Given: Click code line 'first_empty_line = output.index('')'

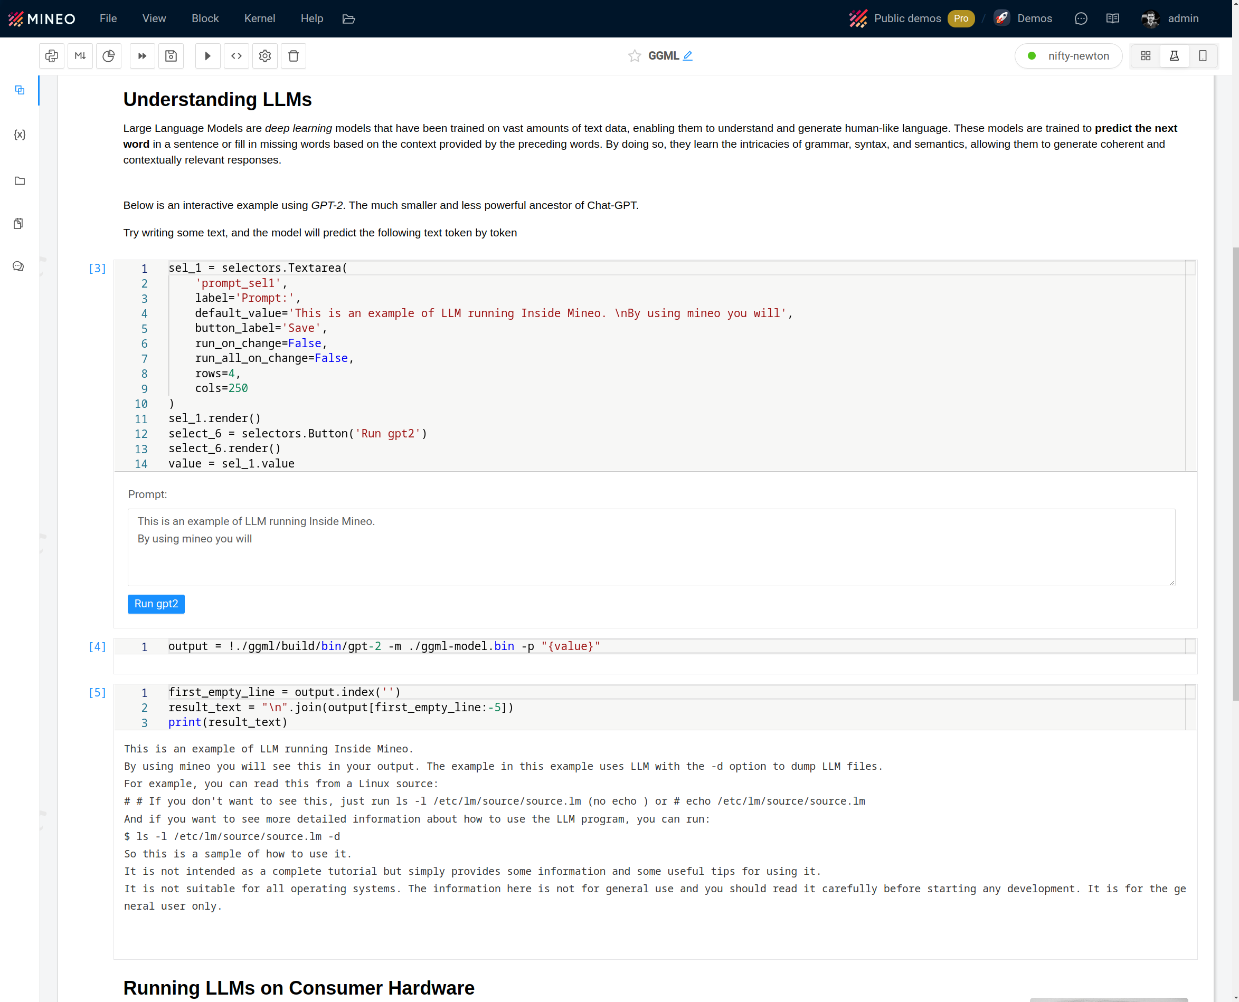Looking at the screenshot, I should point(284,692).
